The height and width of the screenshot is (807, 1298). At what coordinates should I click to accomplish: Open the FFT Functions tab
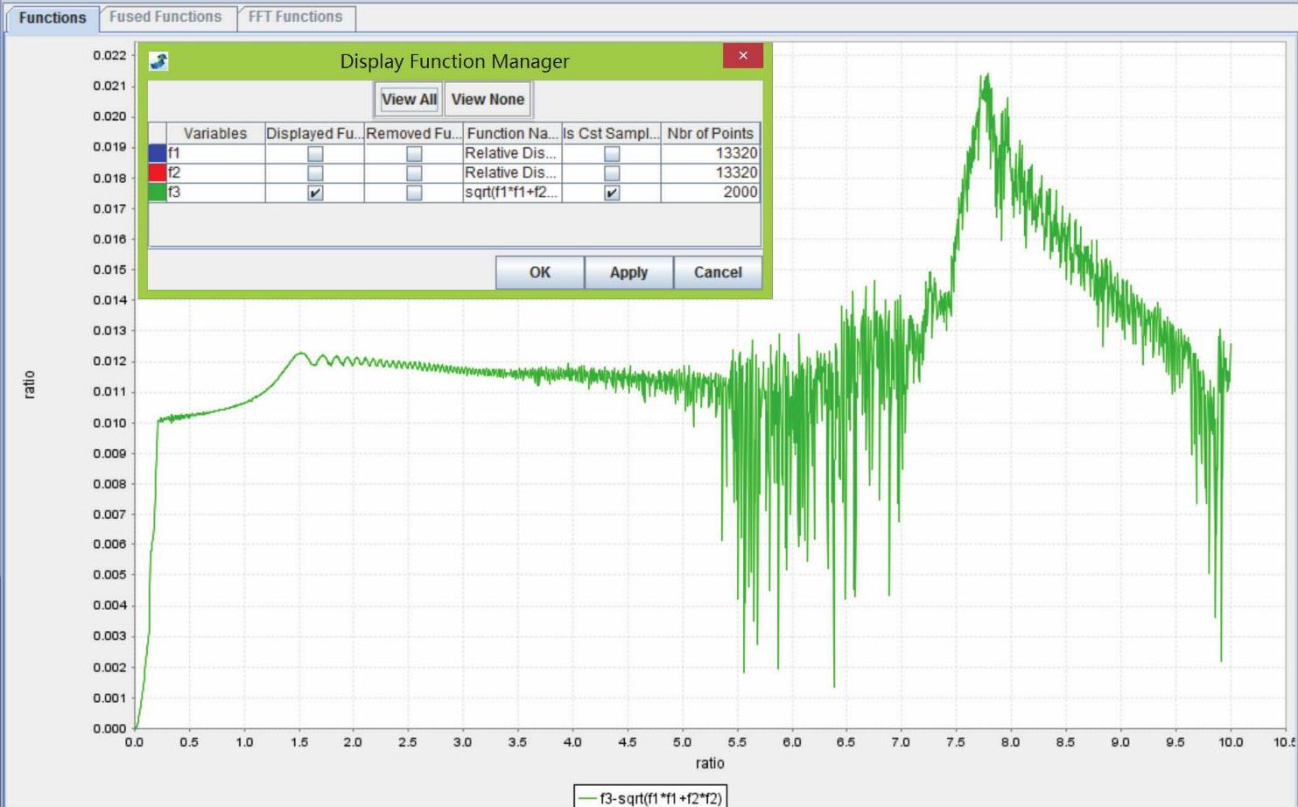pos(295,17)
